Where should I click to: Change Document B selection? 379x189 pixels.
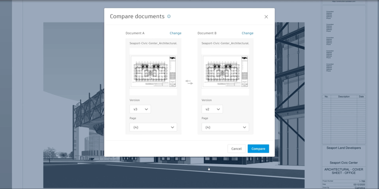click(x=248, y=33)
